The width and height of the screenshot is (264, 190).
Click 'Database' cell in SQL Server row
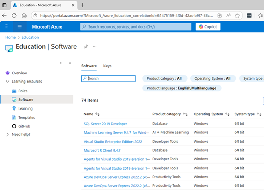tap(160, 124)
